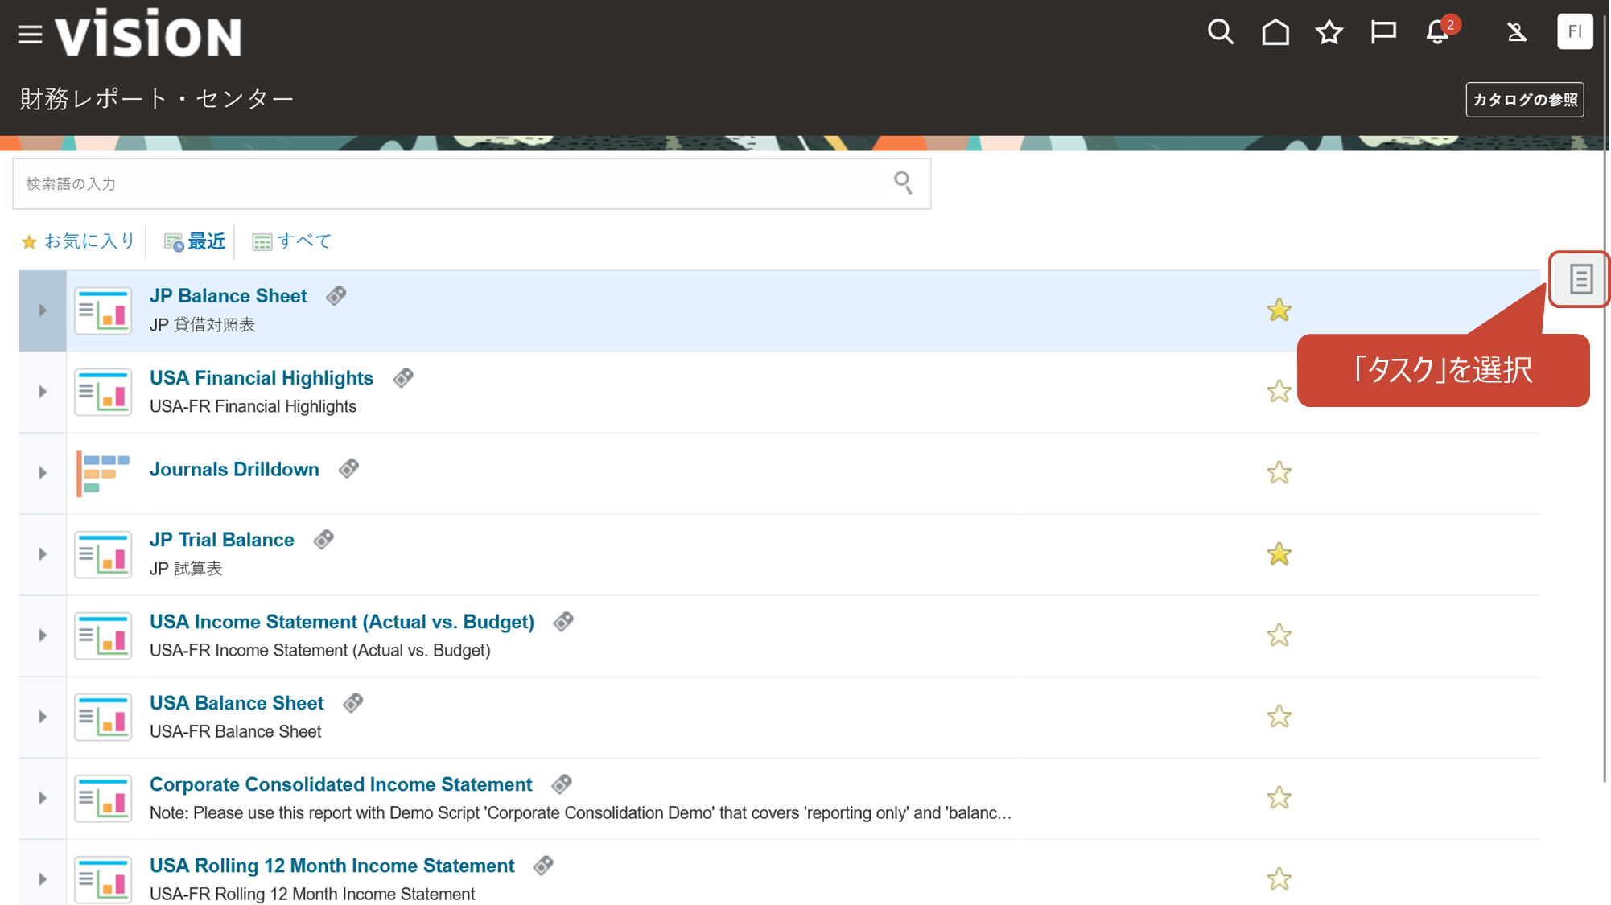Image resolution: width=1611 pixels, height=905 pixels.
Task: Expand the Journals Drilldown row
Action: click(x=43, y=473)
